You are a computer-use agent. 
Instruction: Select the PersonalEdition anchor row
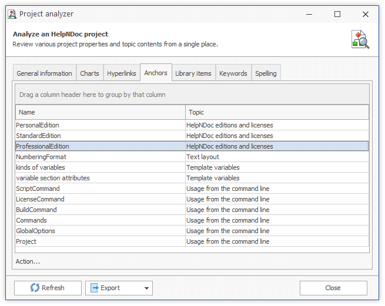[192, 125]
